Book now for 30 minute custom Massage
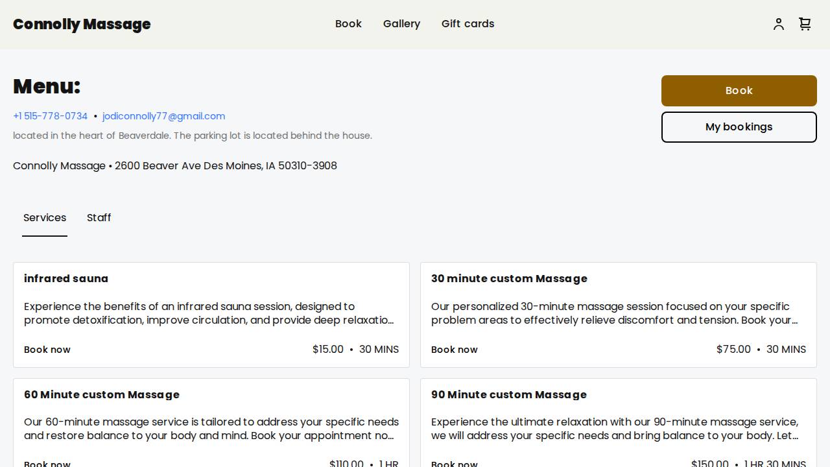This screenshot has width=830, height=467. tap(455, 350)
